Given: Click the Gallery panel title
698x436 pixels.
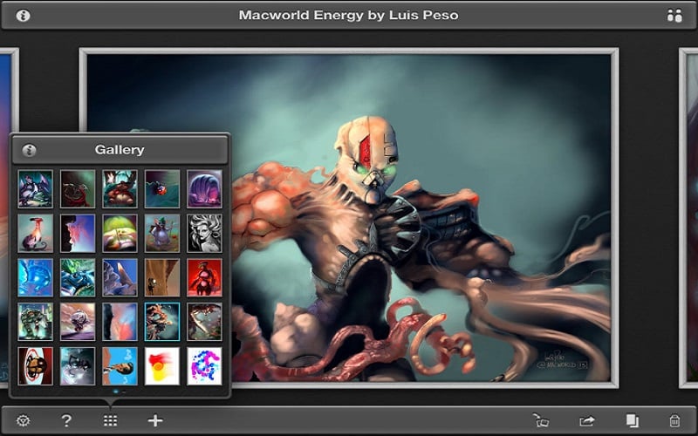Looking at the screenshot, I should pyautogui.click(x=120, y=150).
